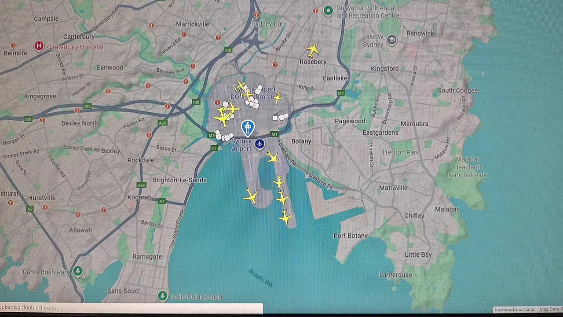Click the Eastgardens label
The height and width of the screenshot is (317, 563).
click(x=380, y=133)
